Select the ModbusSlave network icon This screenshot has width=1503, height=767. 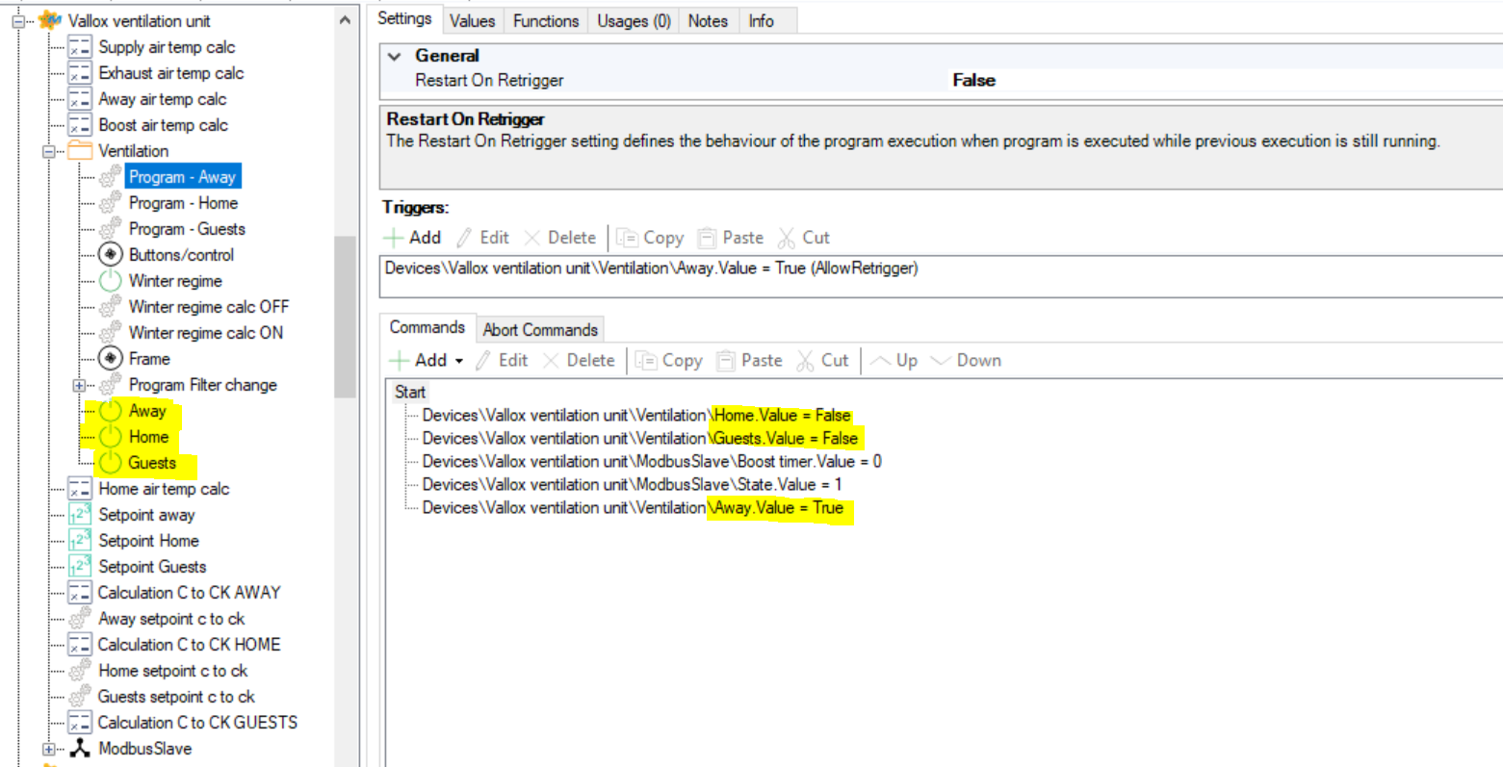click(80, 749)
